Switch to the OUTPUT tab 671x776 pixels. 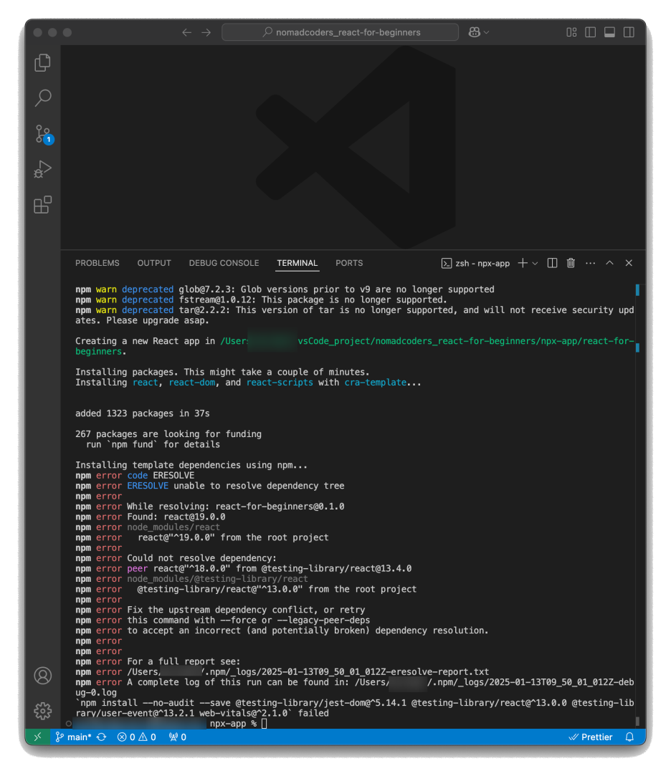tap(154, 263)
